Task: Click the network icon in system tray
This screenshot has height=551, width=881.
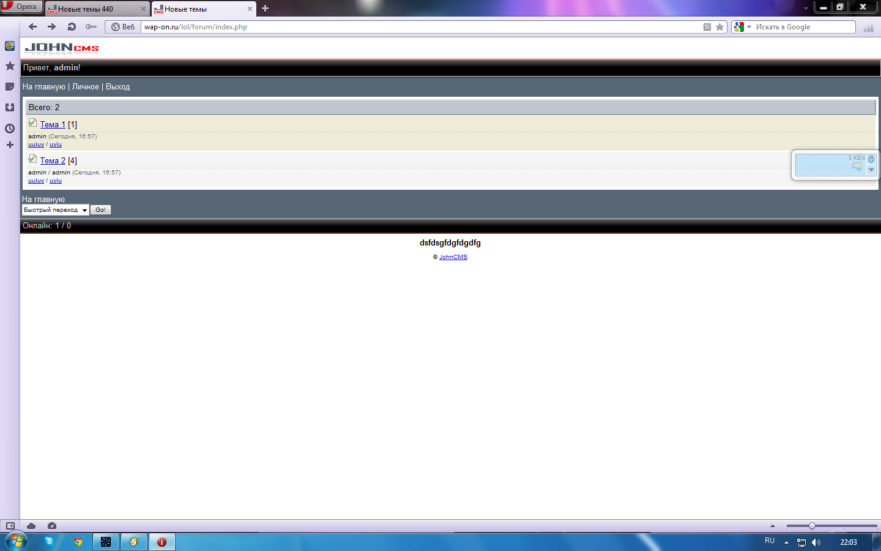Action: pos(801,542)
